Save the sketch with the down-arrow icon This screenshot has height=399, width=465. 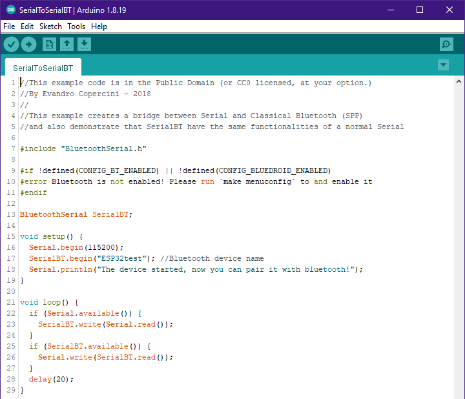[84, 45]
